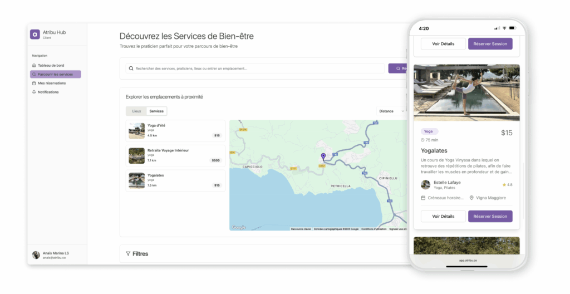
Task: Click the magnifier icon in the search field
Action: click(131, 68)
